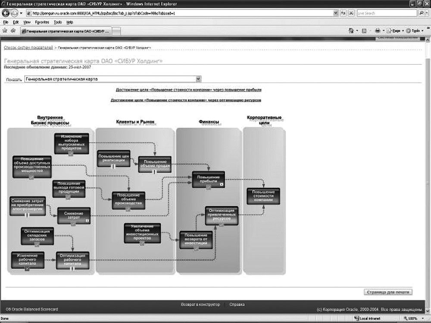The image size is (431, 323).
Task: Click status icon under Увеличение объема инвестиционных проектов
Action: click(x=142, y=243)
